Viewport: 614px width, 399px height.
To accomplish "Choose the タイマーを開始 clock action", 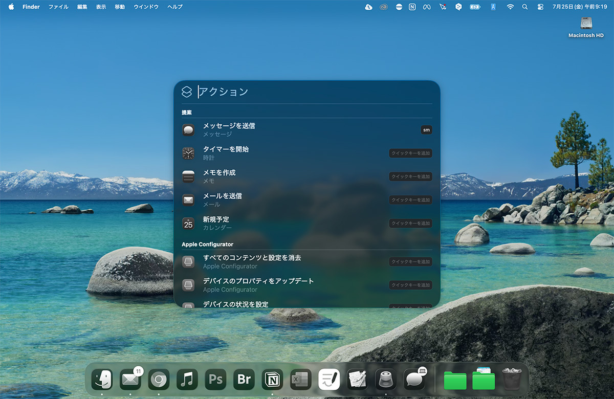I will pyautogui.click(x=226, y=153).
